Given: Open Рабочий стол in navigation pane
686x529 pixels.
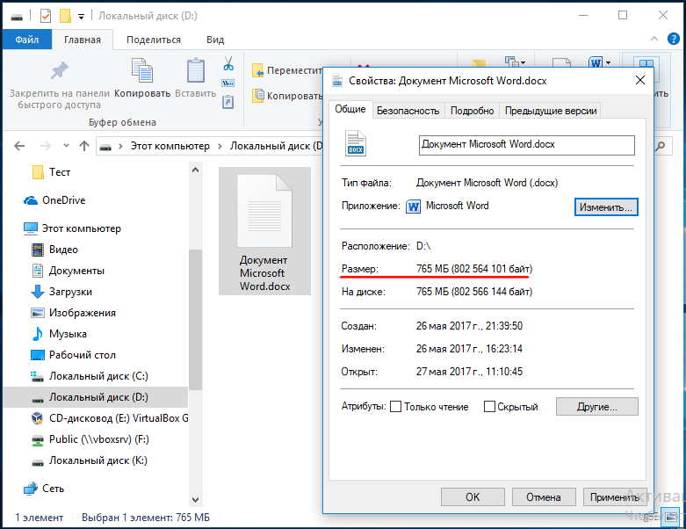Looking at the screenshot, I should point(74,355).
